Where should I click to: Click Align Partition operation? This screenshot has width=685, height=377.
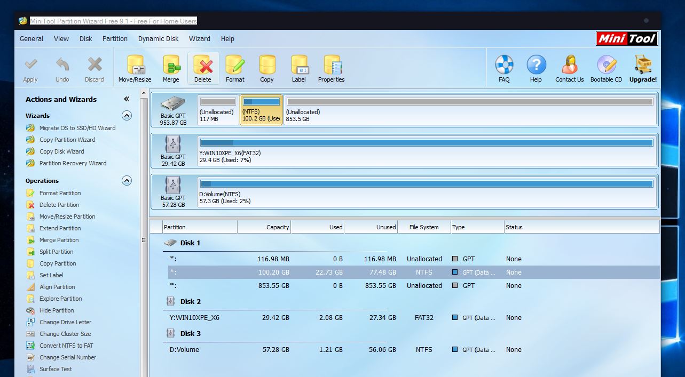click(x=57, y=287)
